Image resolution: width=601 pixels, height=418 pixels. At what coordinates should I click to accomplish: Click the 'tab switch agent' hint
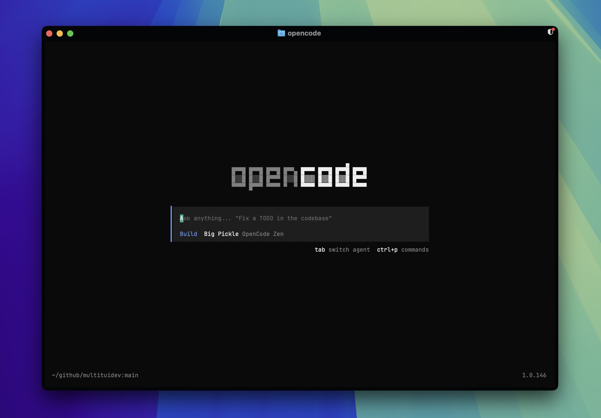click(x=342, y=250)
